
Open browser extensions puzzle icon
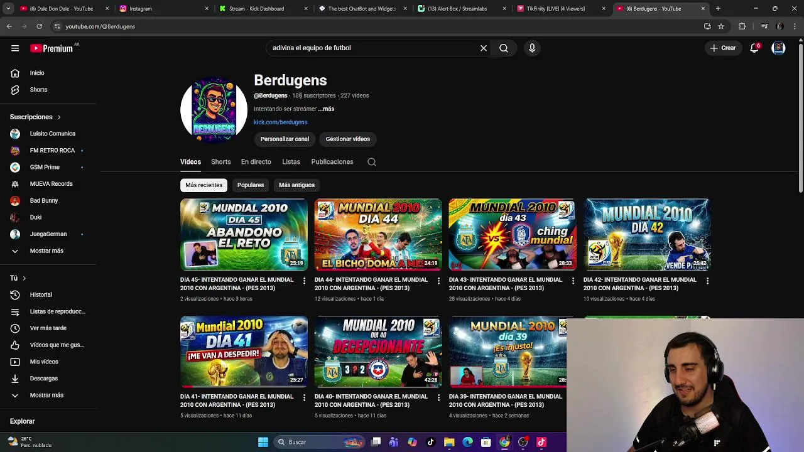click(742, 26)
